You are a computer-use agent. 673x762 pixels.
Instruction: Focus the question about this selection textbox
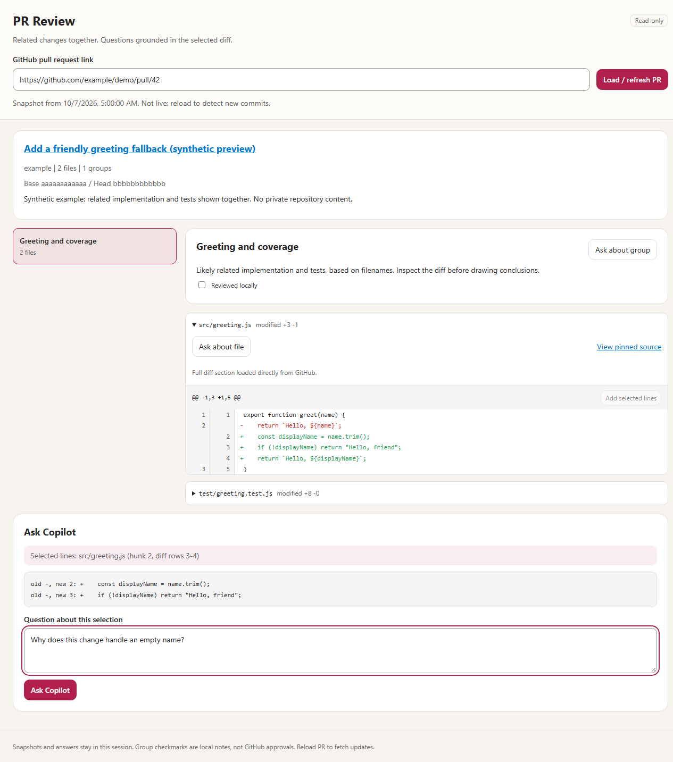340,651
